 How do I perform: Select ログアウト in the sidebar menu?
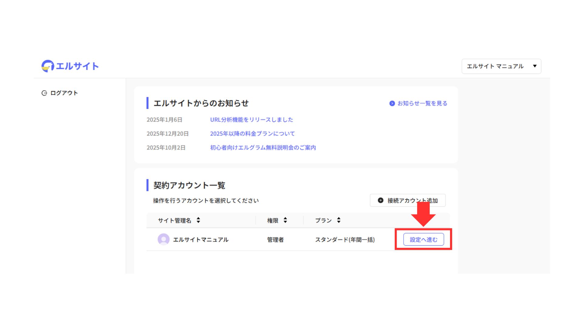coord(64,93)
